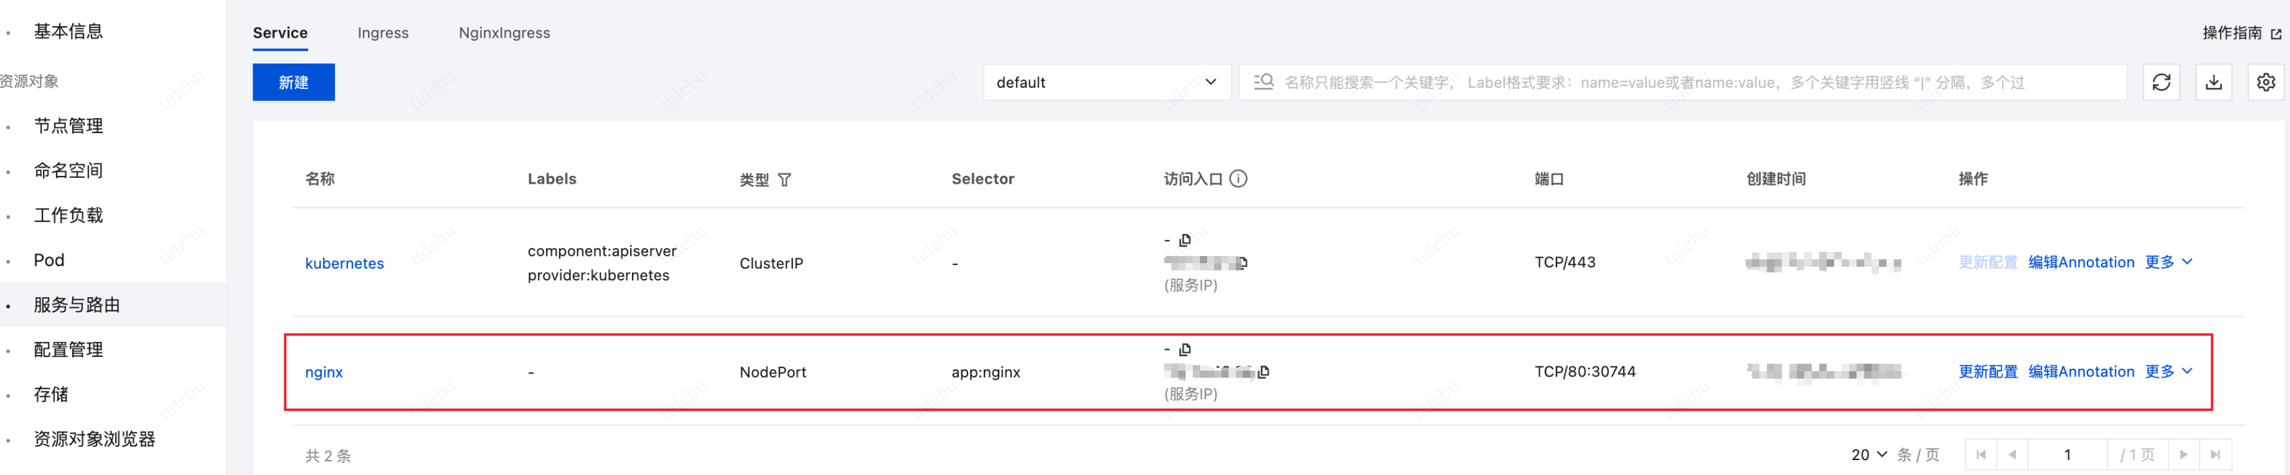The width and height of the screenshot is (2290, 475).
Task: Go to the next page arrow
Action: (x=2183, y=455)
